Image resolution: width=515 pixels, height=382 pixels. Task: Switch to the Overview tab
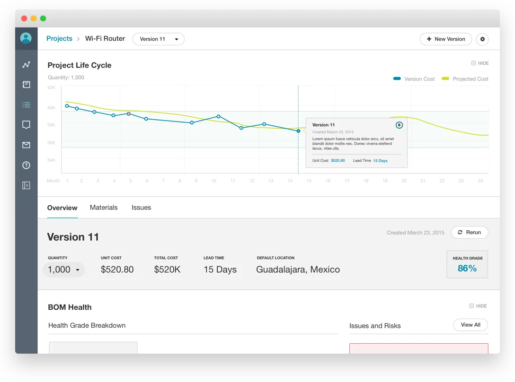click(62, 208)
